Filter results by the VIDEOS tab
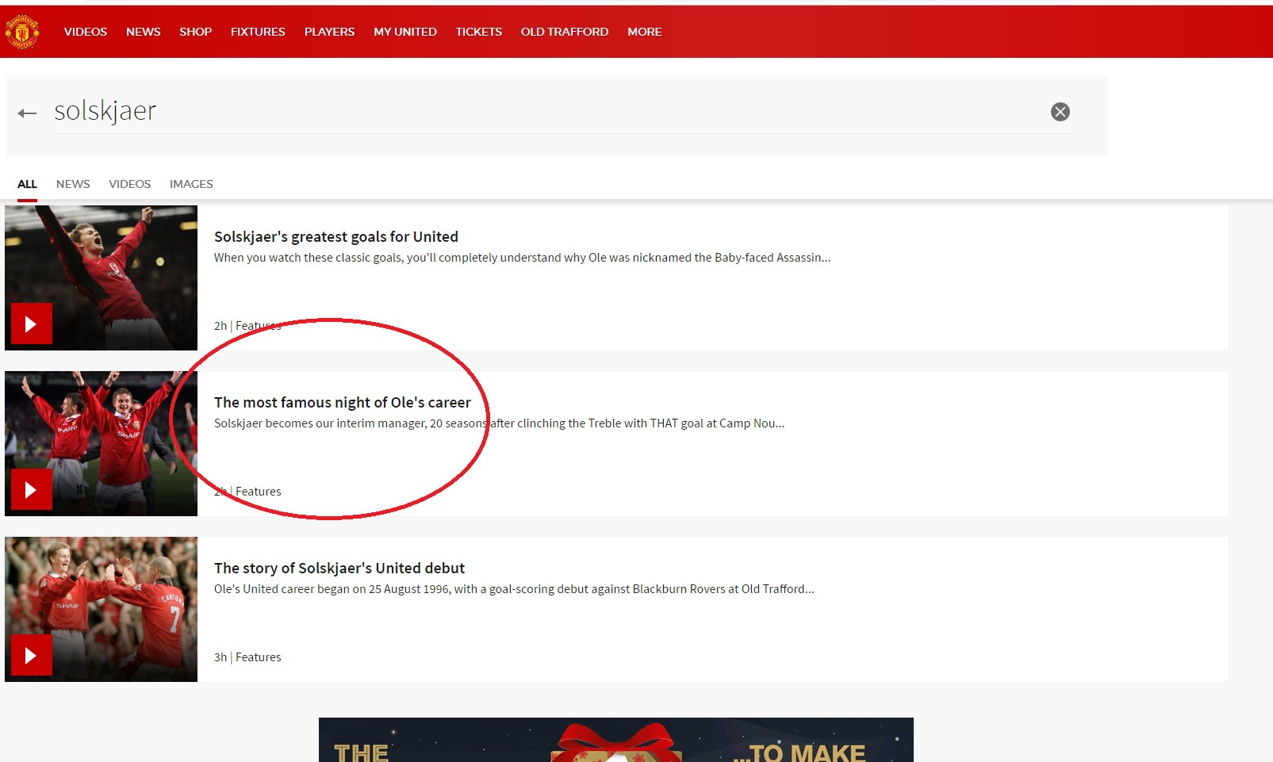1273x762 pixels. coord(129,184)
